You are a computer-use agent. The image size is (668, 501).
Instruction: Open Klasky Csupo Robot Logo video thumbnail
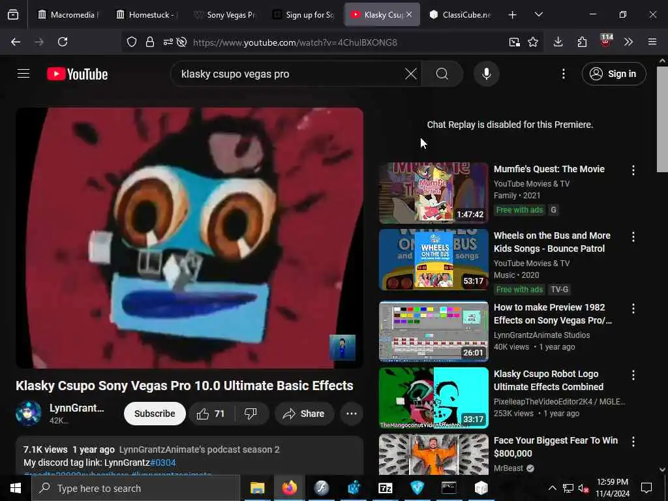pos(434,397)
